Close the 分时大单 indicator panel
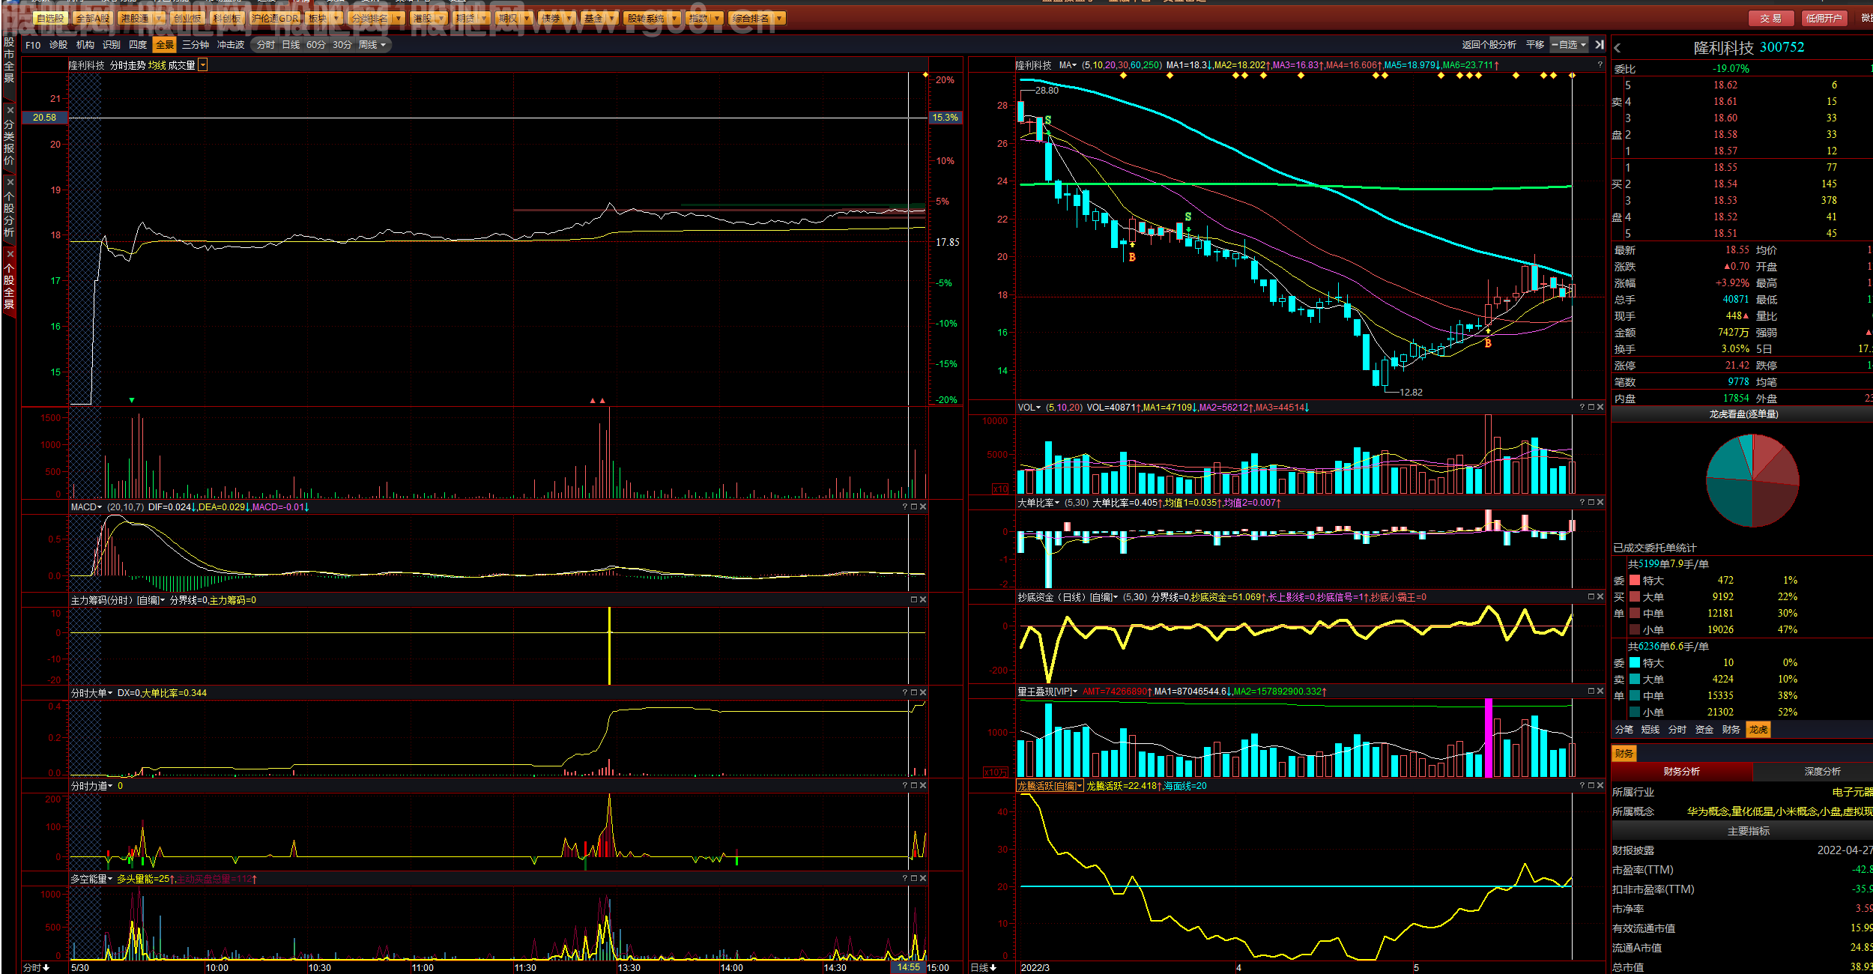Image resolution: width=1873 pixels, height=974 pixels. pyautogui.click(x=923, y=692)
